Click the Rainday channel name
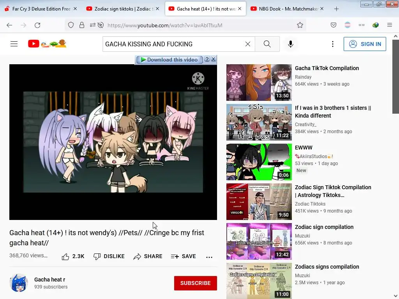 click(x=303, y=77)
